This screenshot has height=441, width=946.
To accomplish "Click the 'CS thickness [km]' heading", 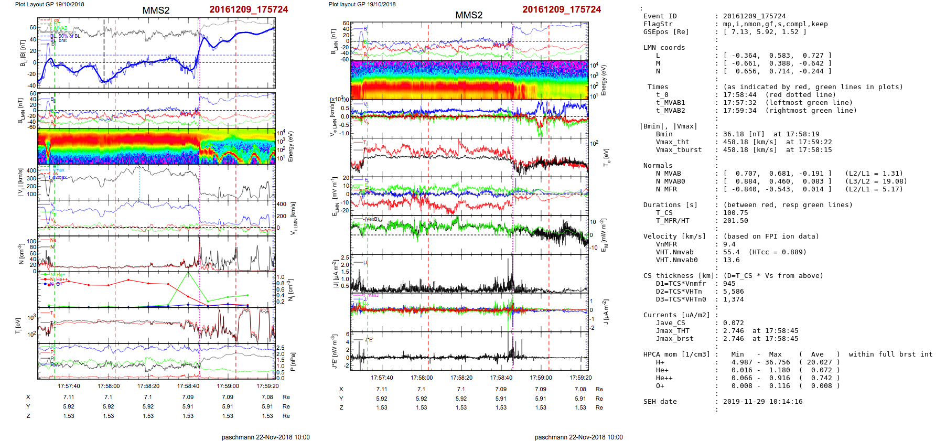I will (679, 276).
